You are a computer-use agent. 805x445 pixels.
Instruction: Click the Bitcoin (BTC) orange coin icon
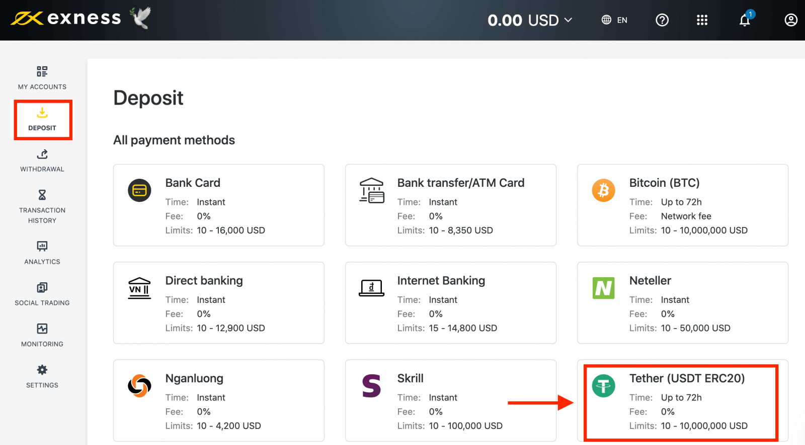point(603,190)
